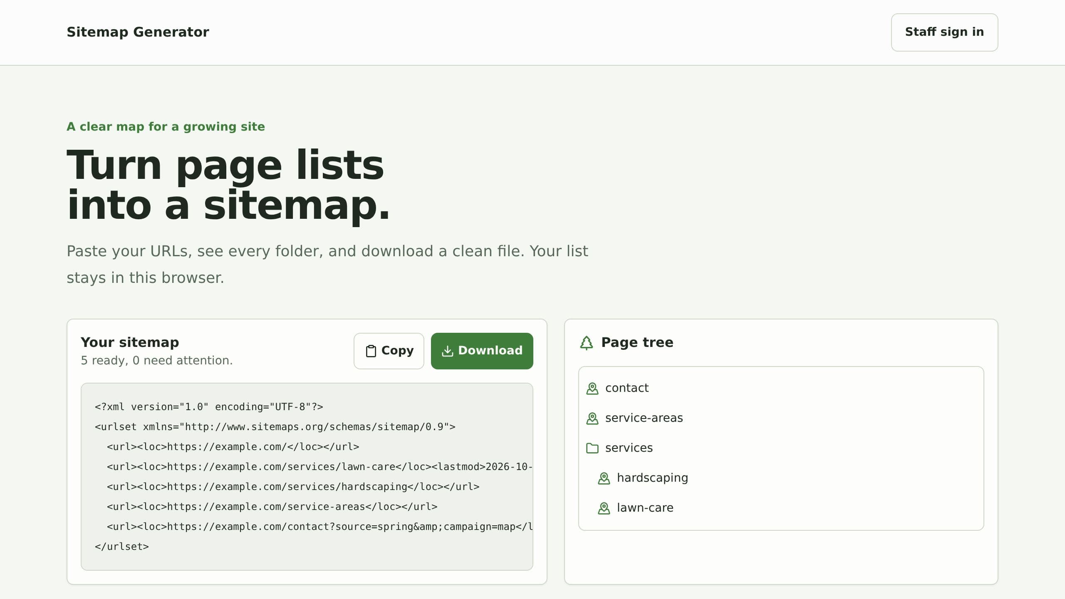
Task: Click the Page tree heading
Action: [x=637, y=342]
